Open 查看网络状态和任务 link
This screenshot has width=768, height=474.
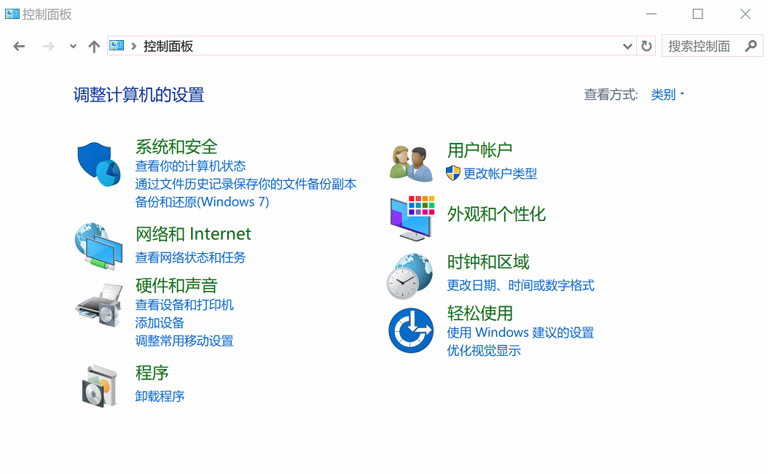click(x=190, y=257)
